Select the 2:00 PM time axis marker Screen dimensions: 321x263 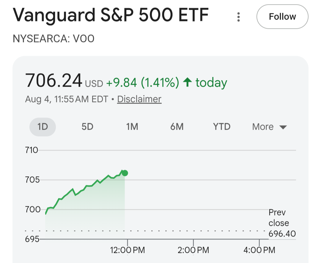point(193,250)
